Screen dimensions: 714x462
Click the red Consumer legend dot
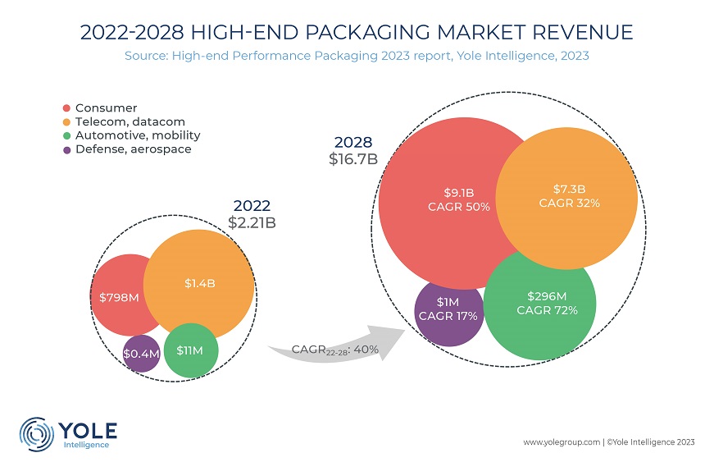pyautogui.click(x=66, y=108)
